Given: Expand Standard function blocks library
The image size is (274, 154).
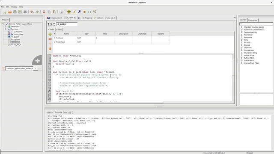Looking at the screenshot, I should tap(241, 27).
